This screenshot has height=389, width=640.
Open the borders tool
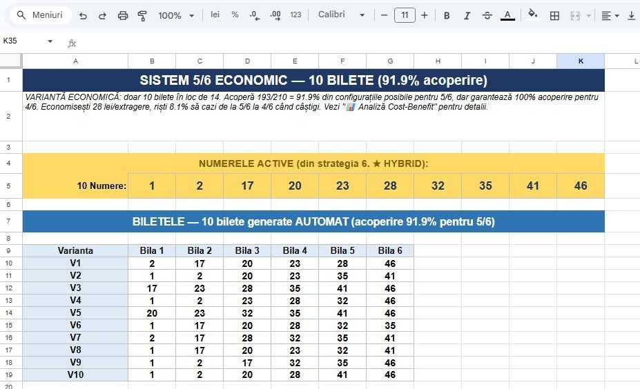[554, 15]
